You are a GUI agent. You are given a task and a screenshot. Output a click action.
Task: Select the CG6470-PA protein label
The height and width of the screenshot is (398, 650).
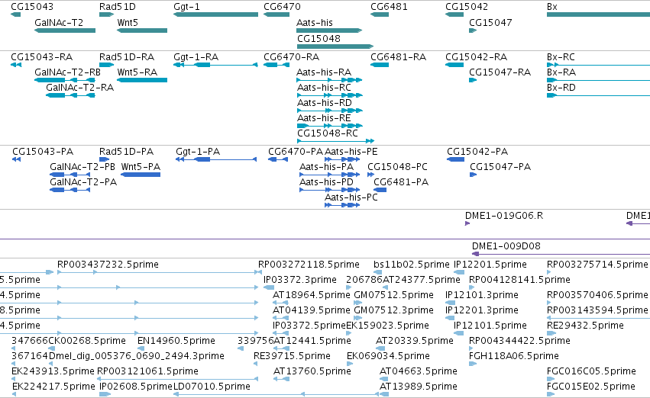point(296,152)
